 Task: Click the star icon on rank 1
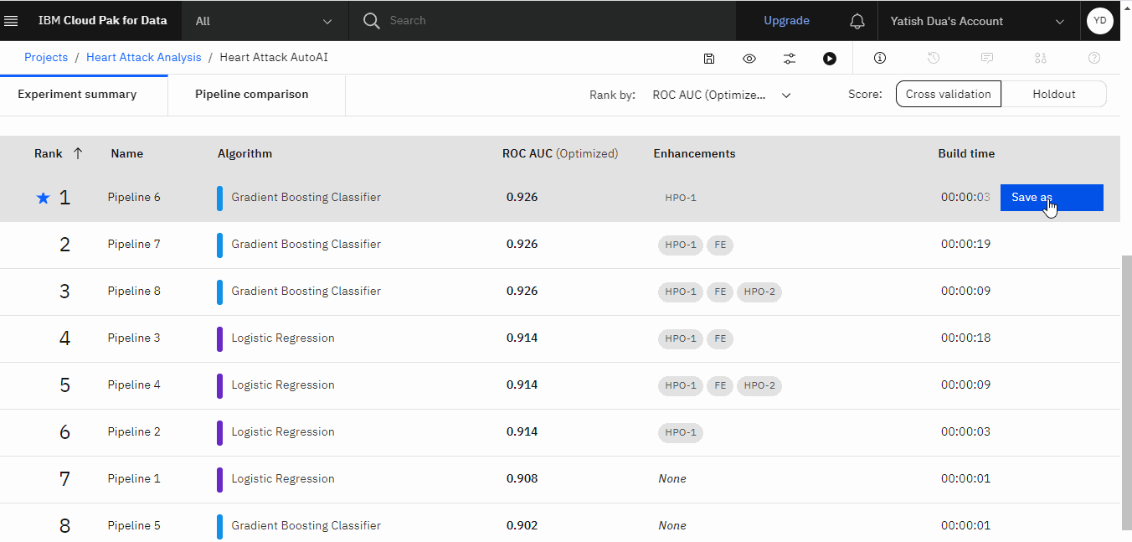44,199
